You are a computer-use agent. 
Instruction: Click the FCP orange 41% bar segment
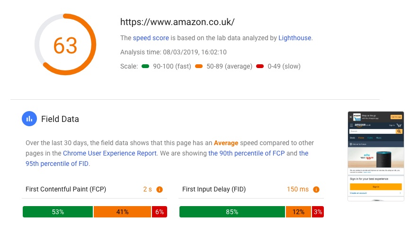(122, 212)
